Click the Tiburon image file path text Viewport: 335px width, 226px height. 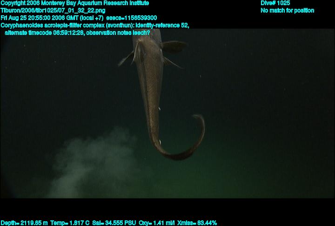coord(53,10)
